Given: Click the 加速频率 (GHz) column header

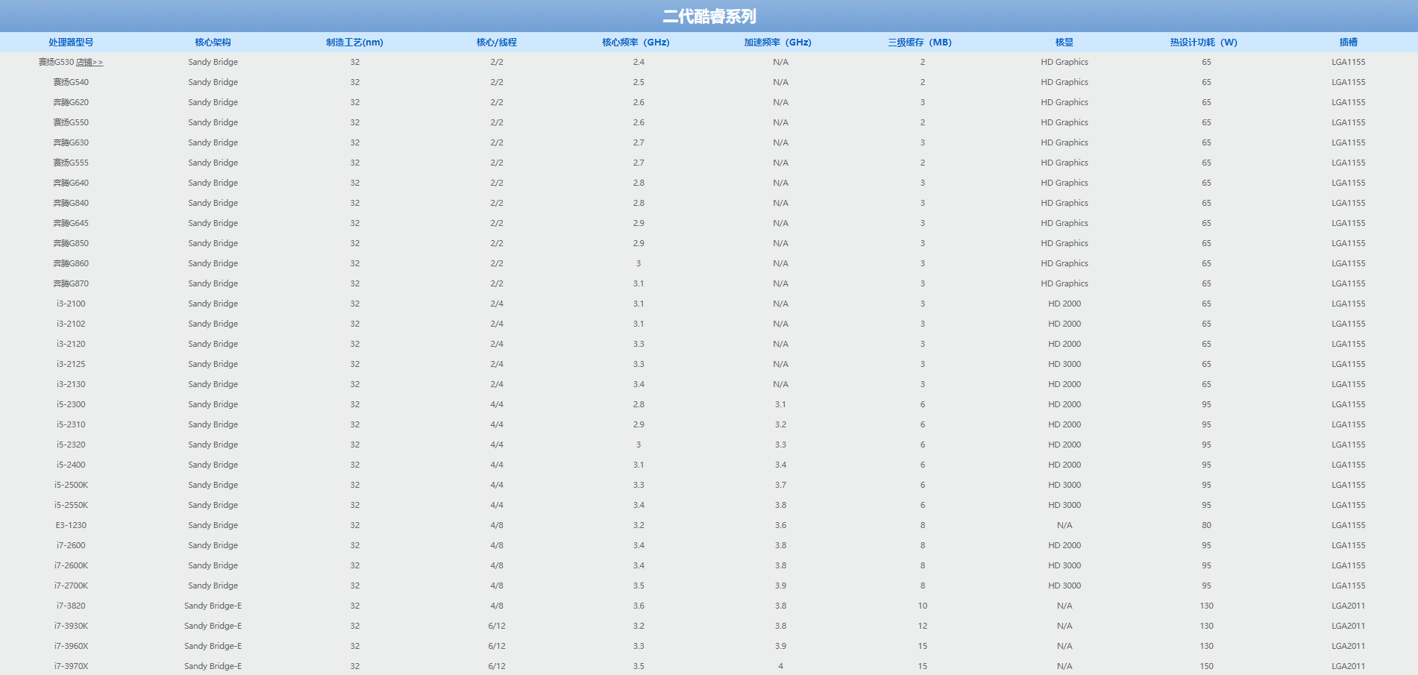Looking at the screenshot, I should pyautogui.click(x=778, y=43).
